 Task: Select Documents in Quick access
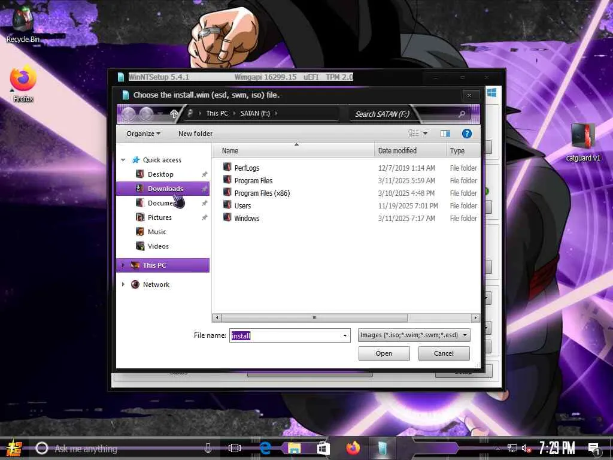point(160,203)
